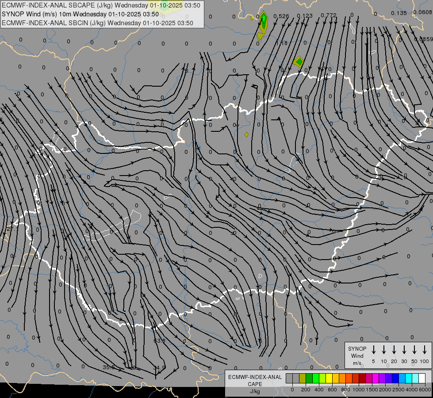The width and height of the screenshot is (433, 398).
Task: Select the 30 m/s wind legend arrow
Action: (x=404, y=350)
